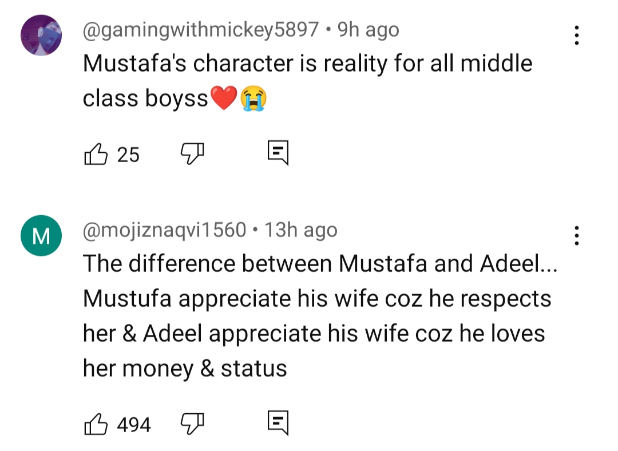618x451 pixels.
Task: Click the like count showing 494
Action: [133, 425]
